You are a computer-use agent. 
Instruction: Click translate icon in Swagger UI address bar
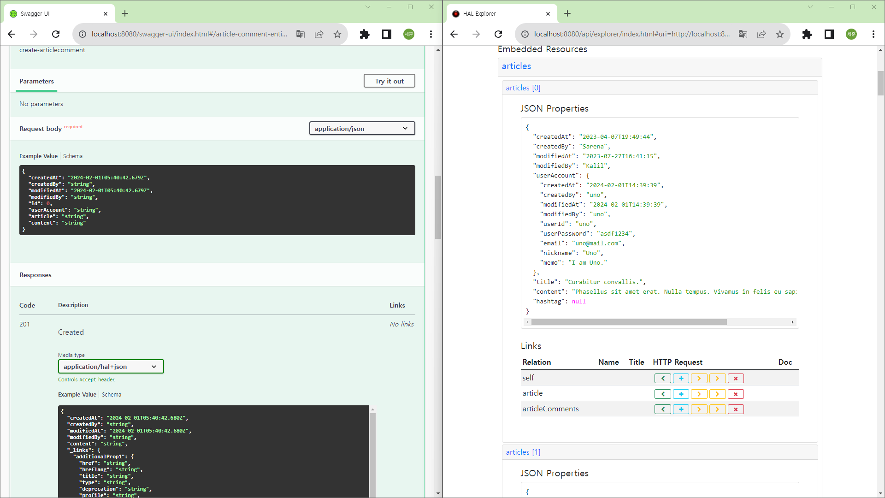[301, 34]
